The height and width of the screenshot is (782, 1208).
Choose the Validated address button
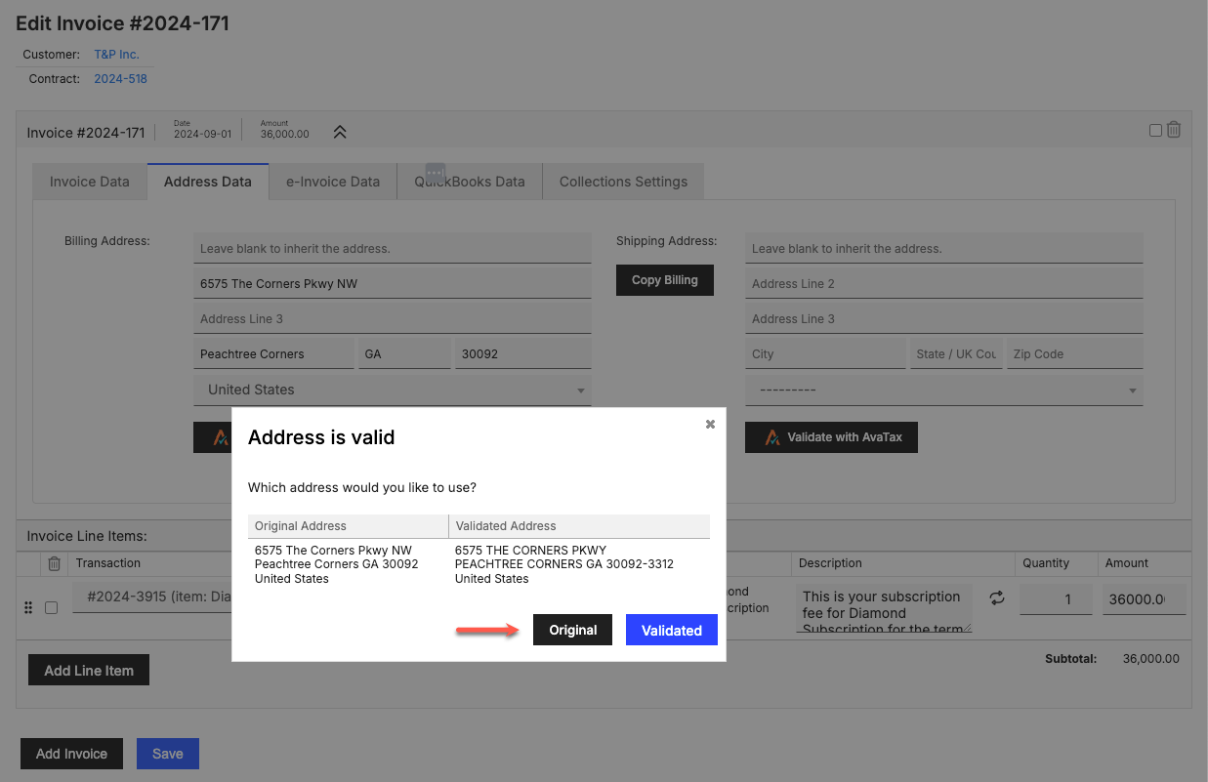(671, 630)
